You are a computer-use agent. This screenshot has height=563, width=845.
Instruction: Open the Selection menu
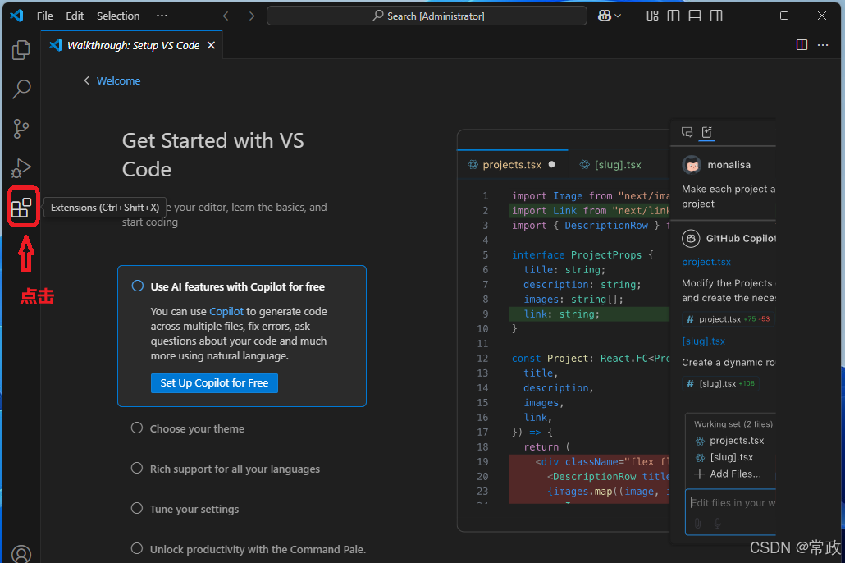click(x=118, y=16)
